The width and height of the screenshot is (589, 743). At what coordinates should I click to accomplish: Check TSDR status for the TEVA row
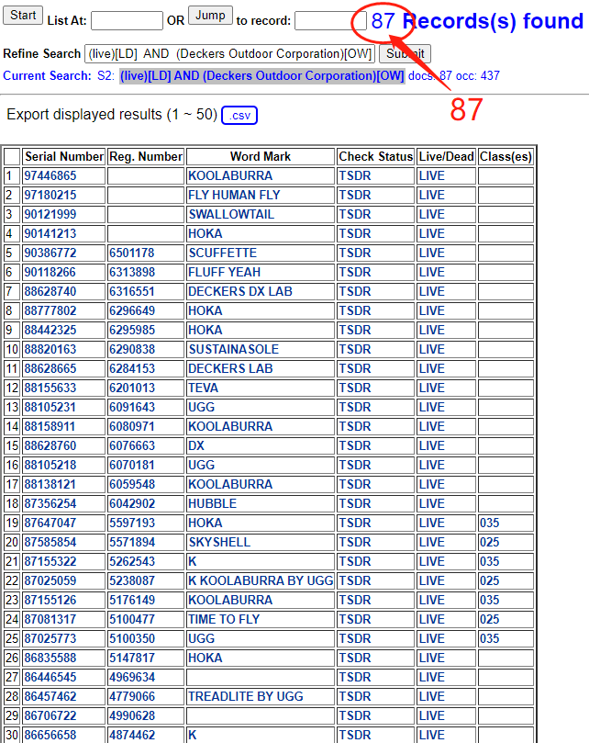click(355, 388)
